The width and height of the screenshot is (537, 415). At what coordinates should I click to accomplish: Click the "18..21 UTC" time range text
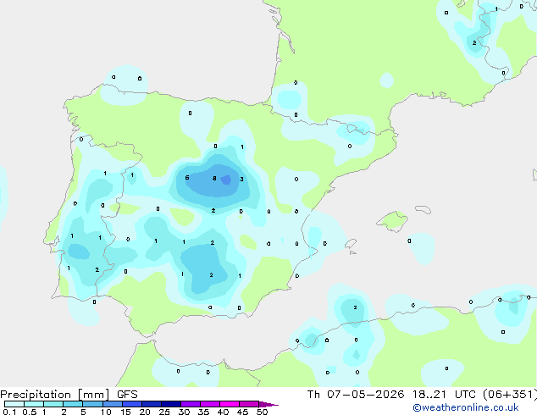pos(444,395)
